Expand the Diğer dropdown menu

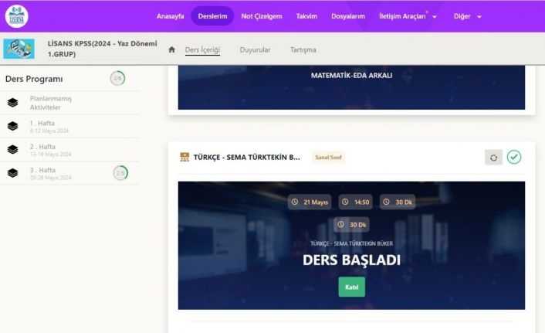(468, 16)
